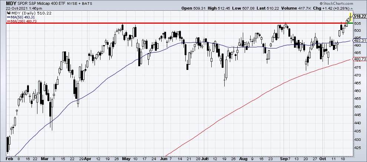
Task: Click the May label on date axis
Action: 127,158
